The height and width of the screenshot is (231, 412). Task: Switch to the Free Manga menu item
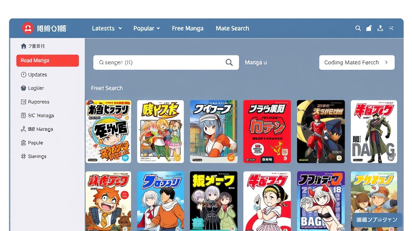(x=187, y=28)
